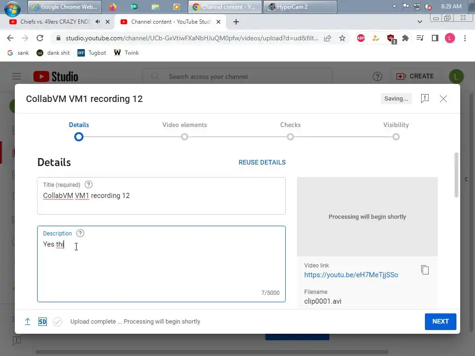Click the SD processing badge icon

(43, 322)
